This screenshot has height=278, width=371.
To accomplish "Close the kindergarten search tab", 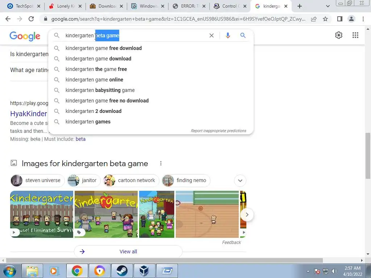I will (286, 6).
